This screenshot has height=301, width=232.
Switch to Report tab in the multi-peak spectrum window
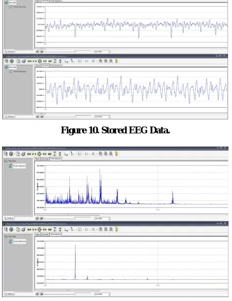click(38, 159)
